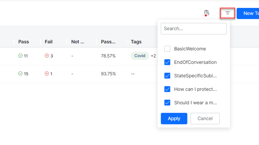Focus the Search... input field
Viewport: 259px width, 145px height.
[193, 29]
